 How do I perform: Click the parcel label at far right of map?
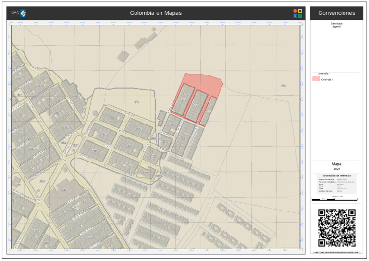tap(283, 86)
